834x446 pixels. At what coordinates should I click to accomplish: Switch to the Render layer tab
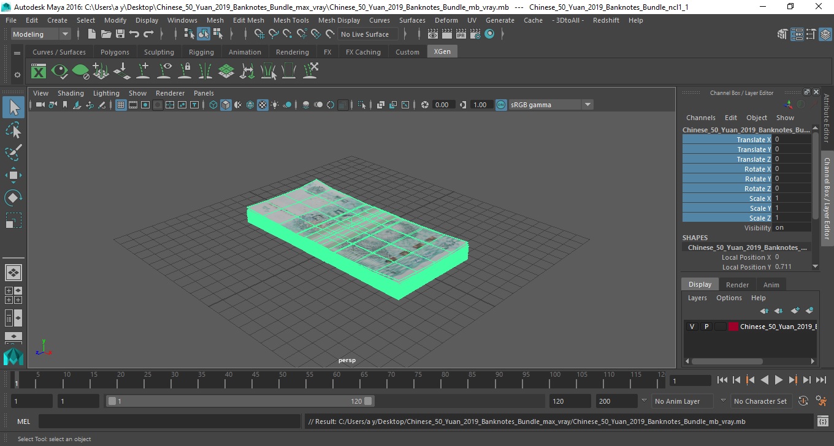(x=737, y=285)
